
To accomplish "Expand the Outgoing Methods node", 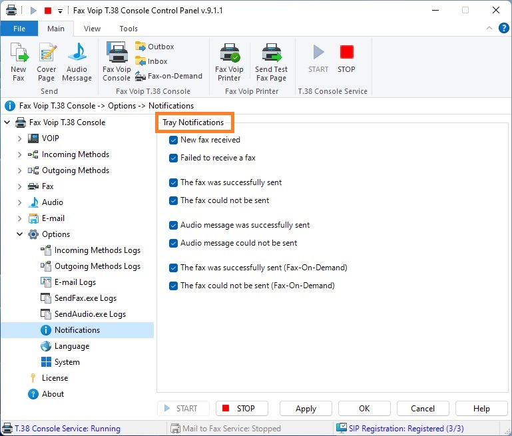I will [19, 170].
